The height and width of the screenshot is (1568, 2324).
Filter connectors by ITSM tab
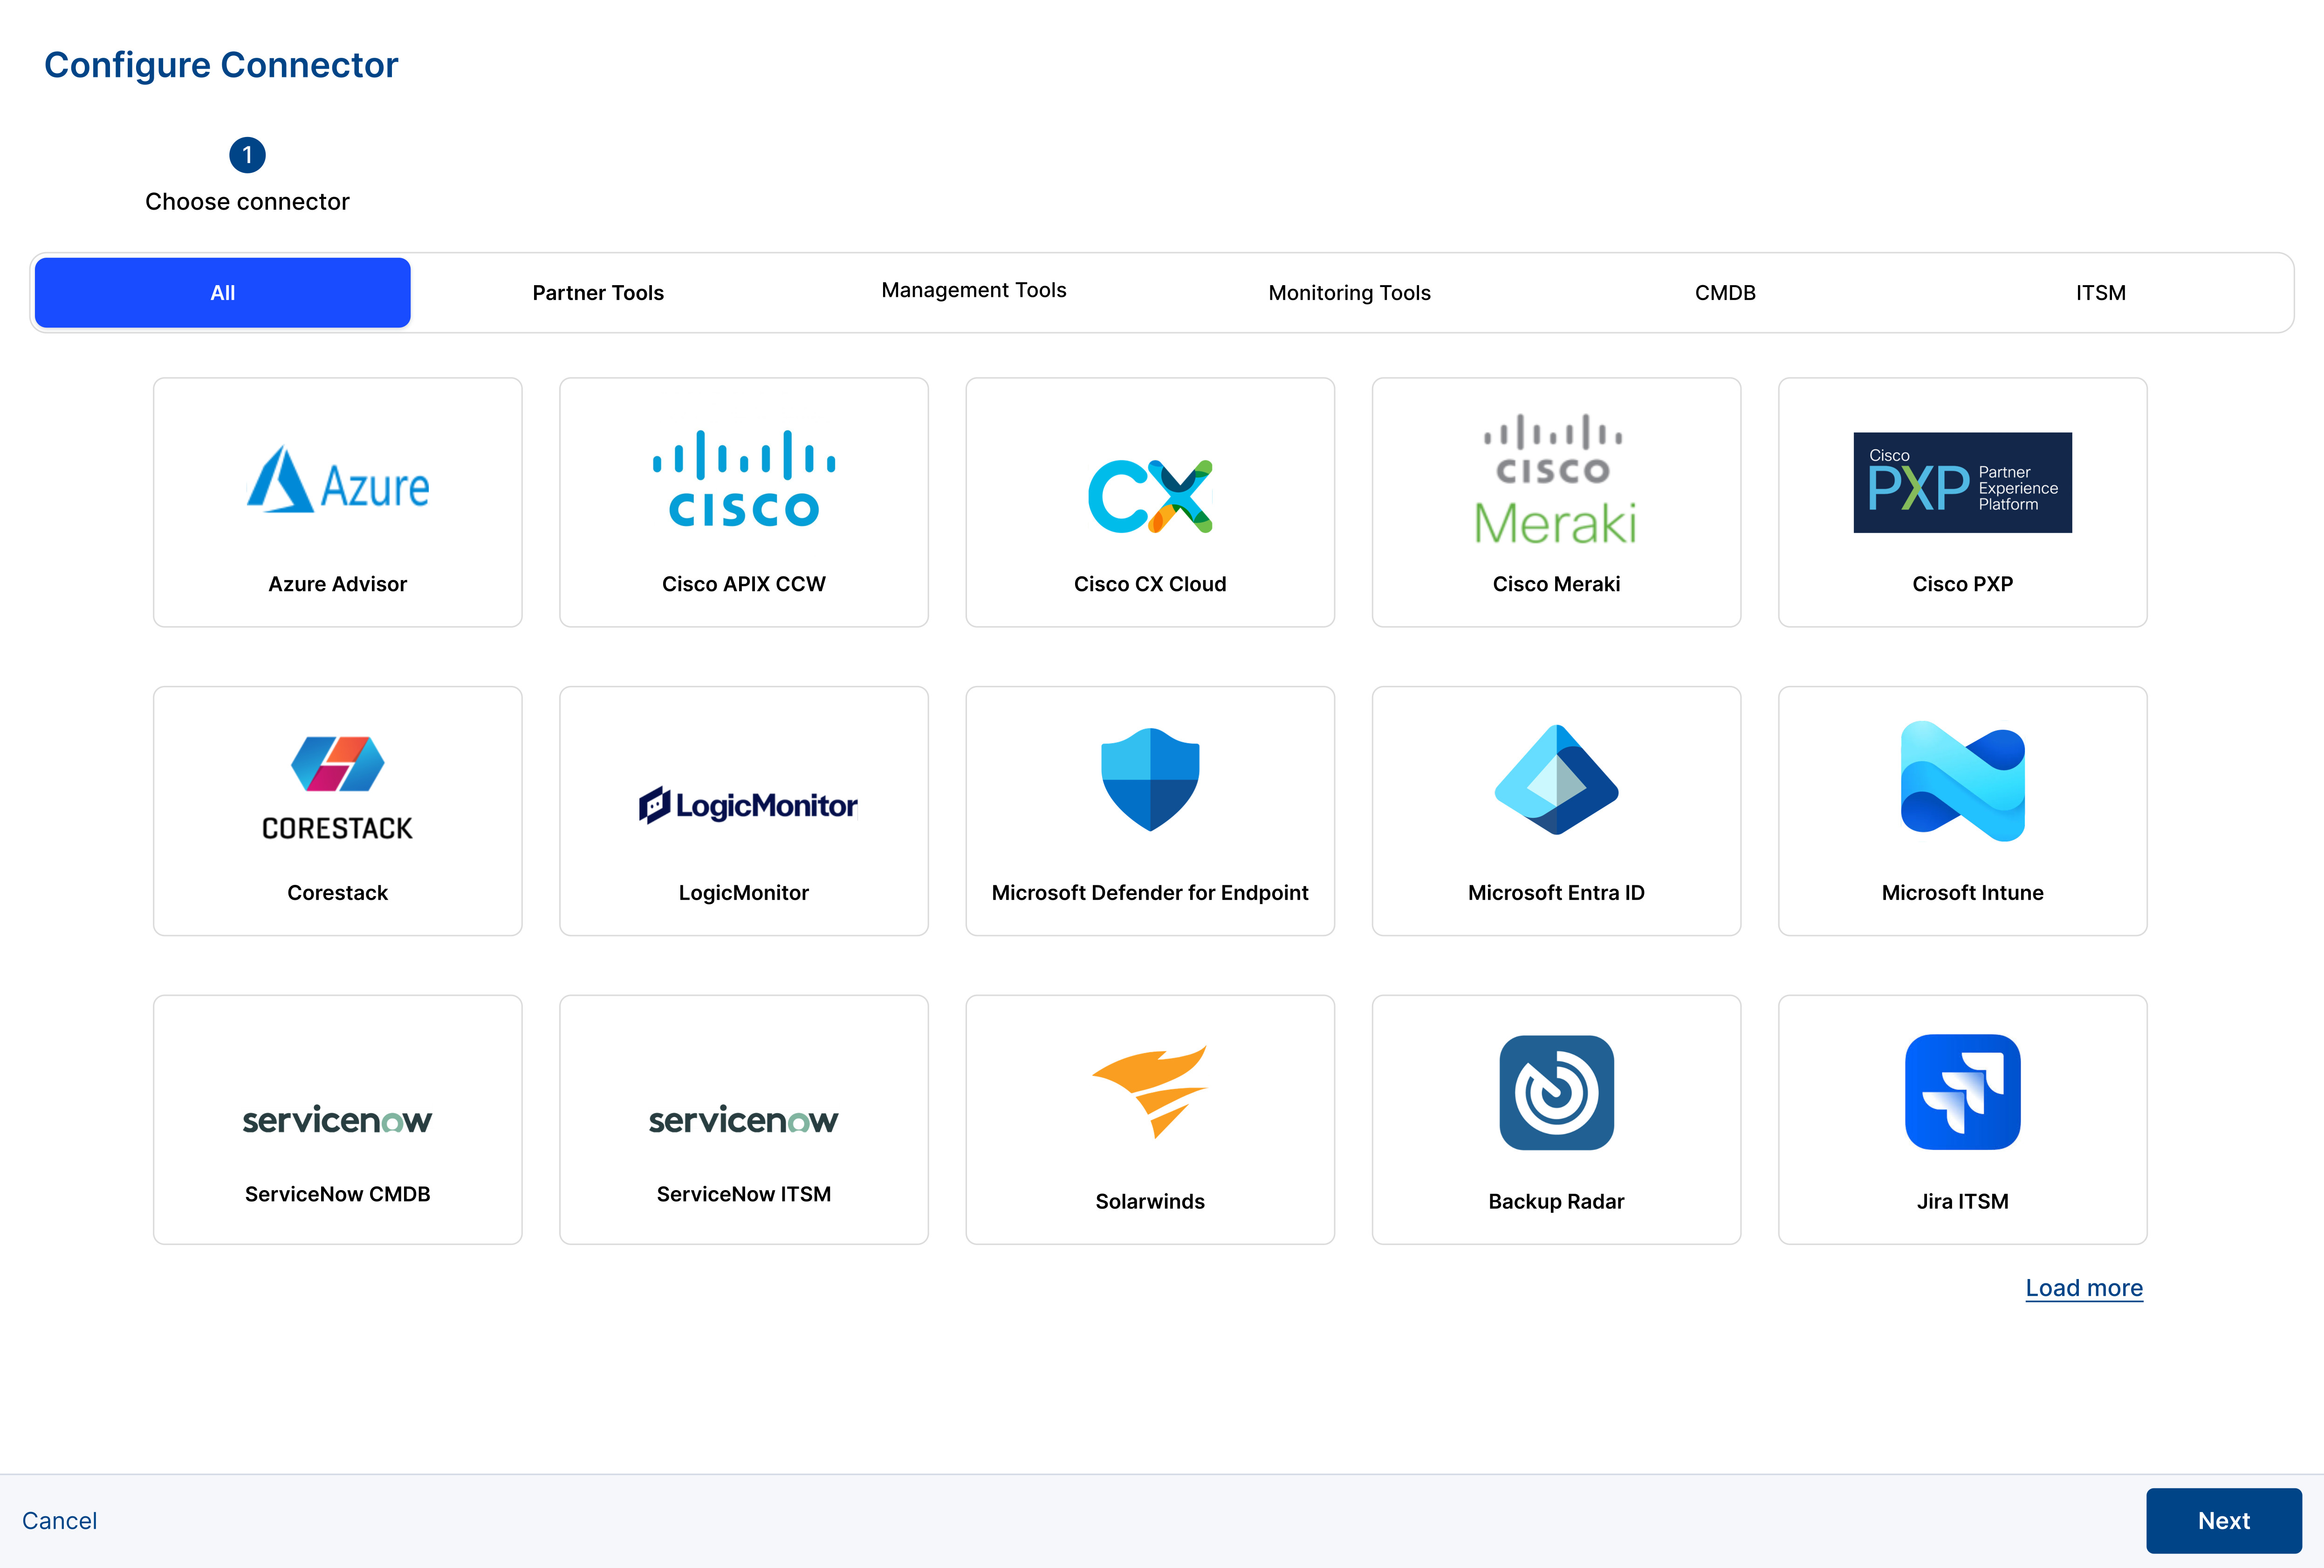pyautogui.click(x=2100, y=293)
